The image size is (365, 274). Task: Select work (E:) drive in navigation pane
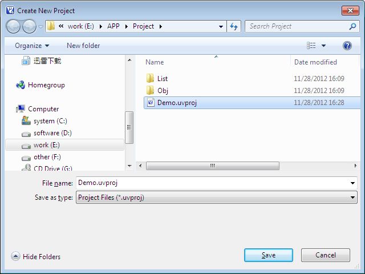pyautogui.click(x=64, y=145)
